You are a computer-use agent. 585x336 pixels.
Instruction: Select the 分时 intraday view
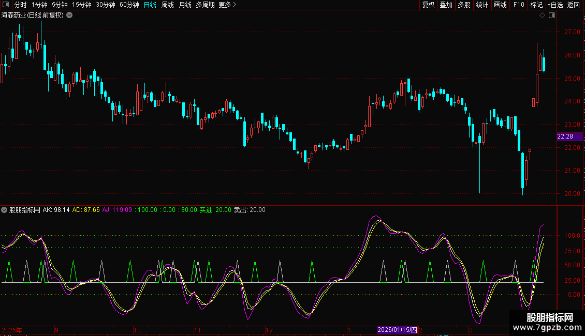(21, 5)
